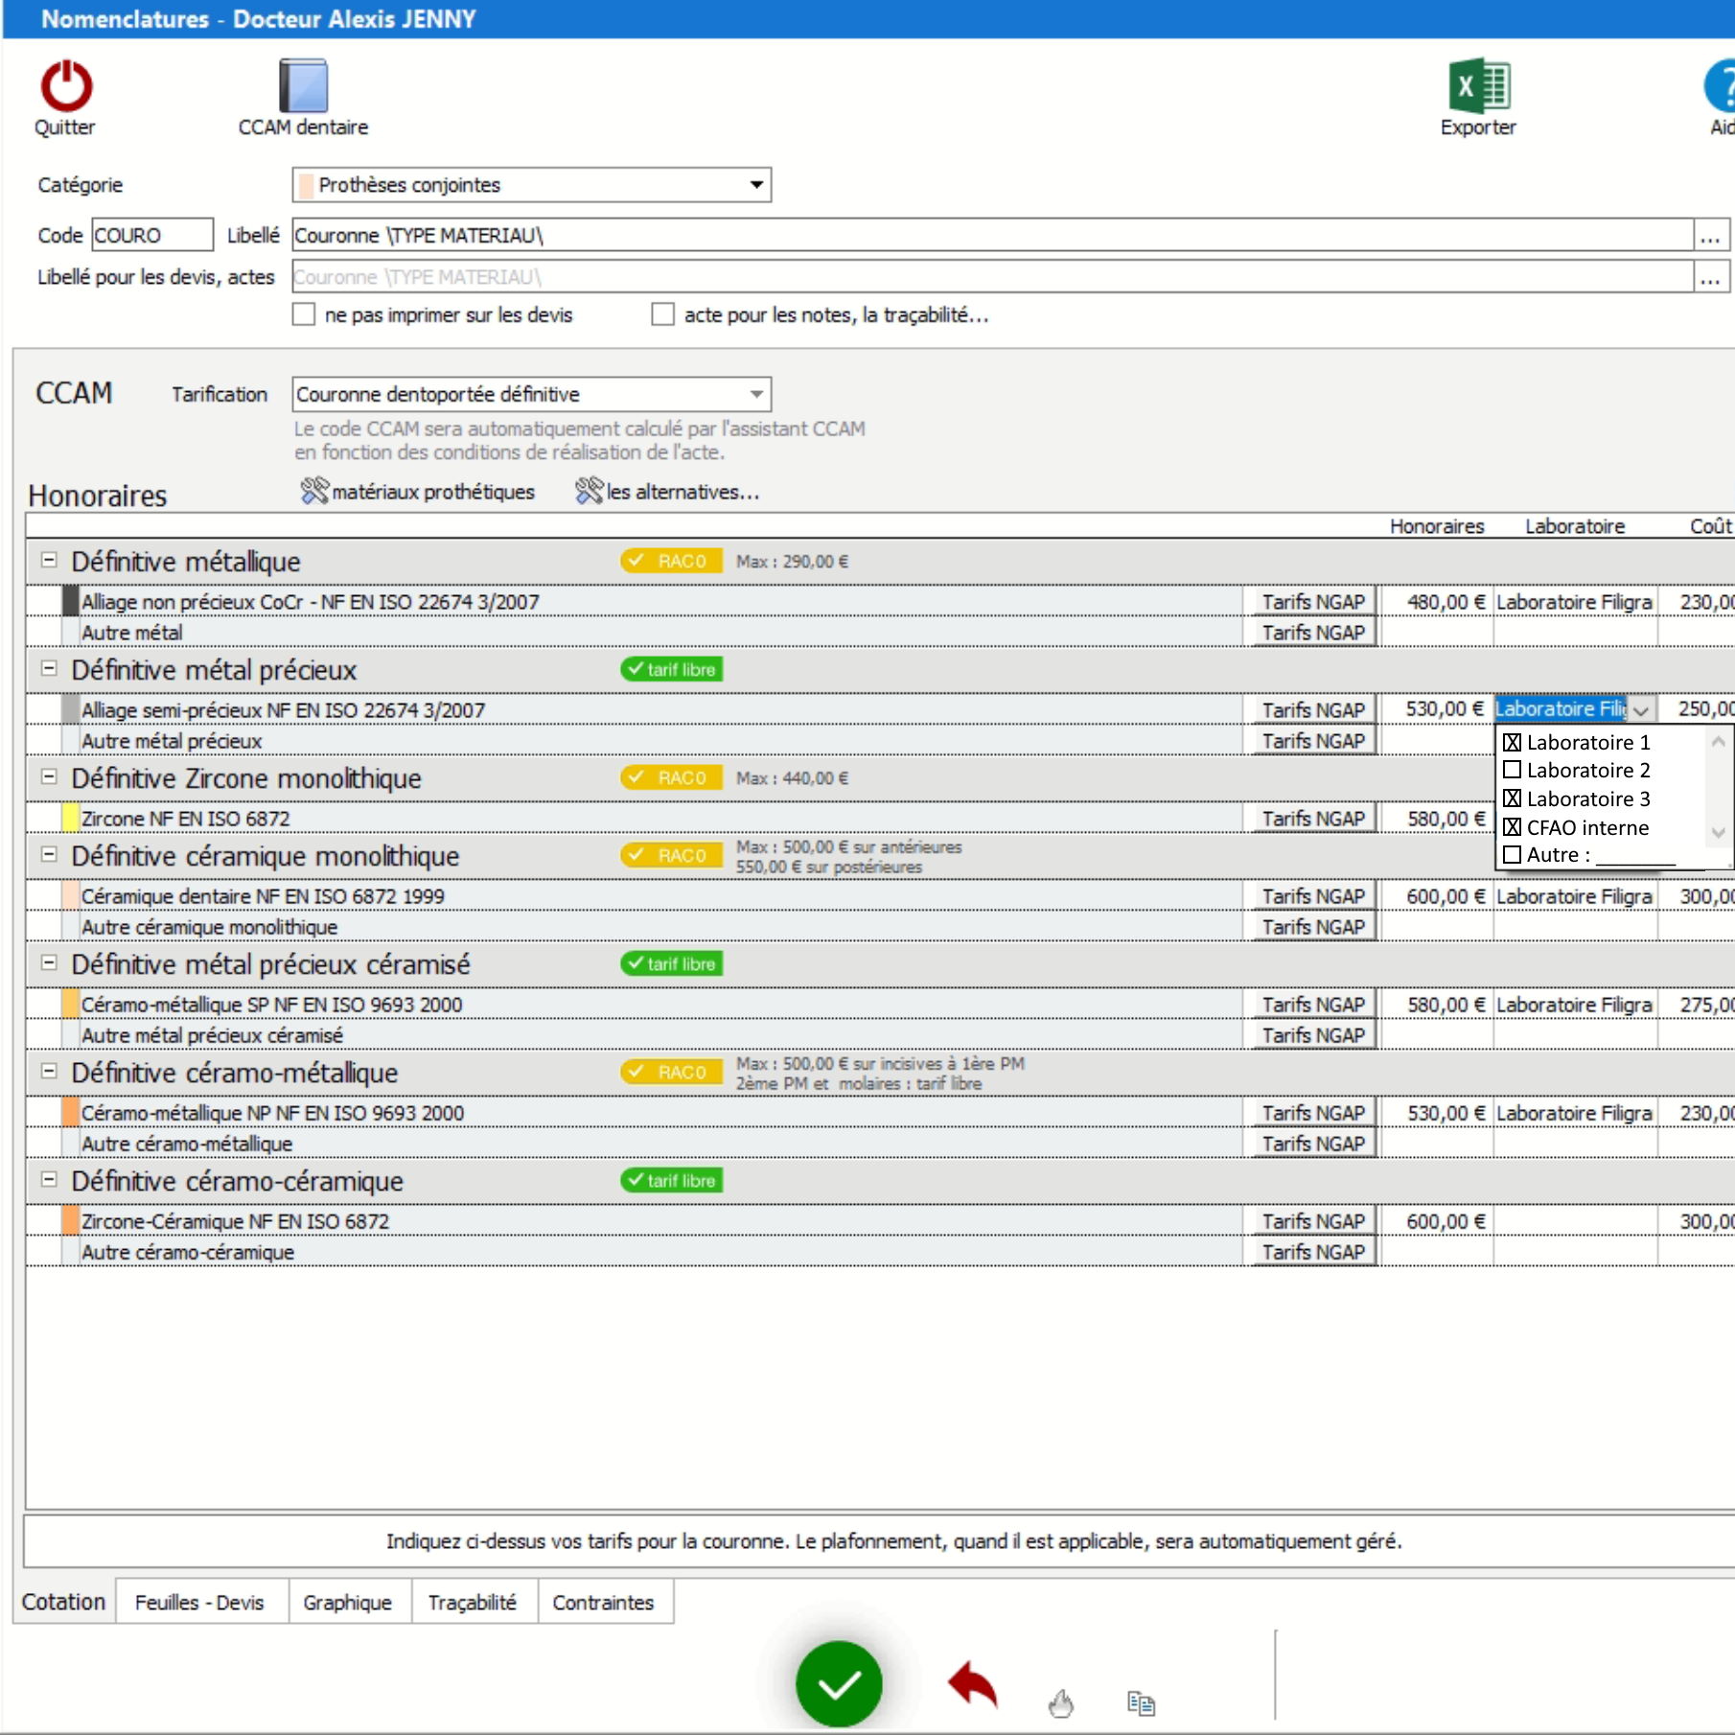Open matériaux prothétiques tools icon
1735x1735 pixels.
pos(314,492)
